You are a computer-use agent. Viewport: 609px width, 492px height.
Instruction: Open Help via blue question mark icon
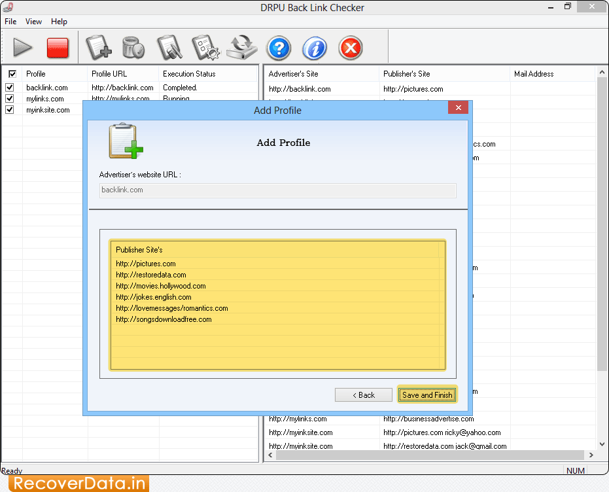coord(279,48)
